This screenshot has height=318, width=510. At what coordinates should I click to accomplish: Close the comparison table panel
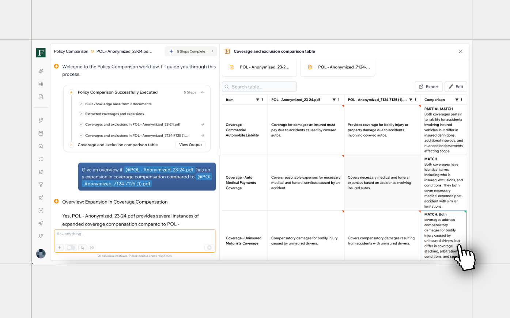pyautogui.click(x=461, y=51)
